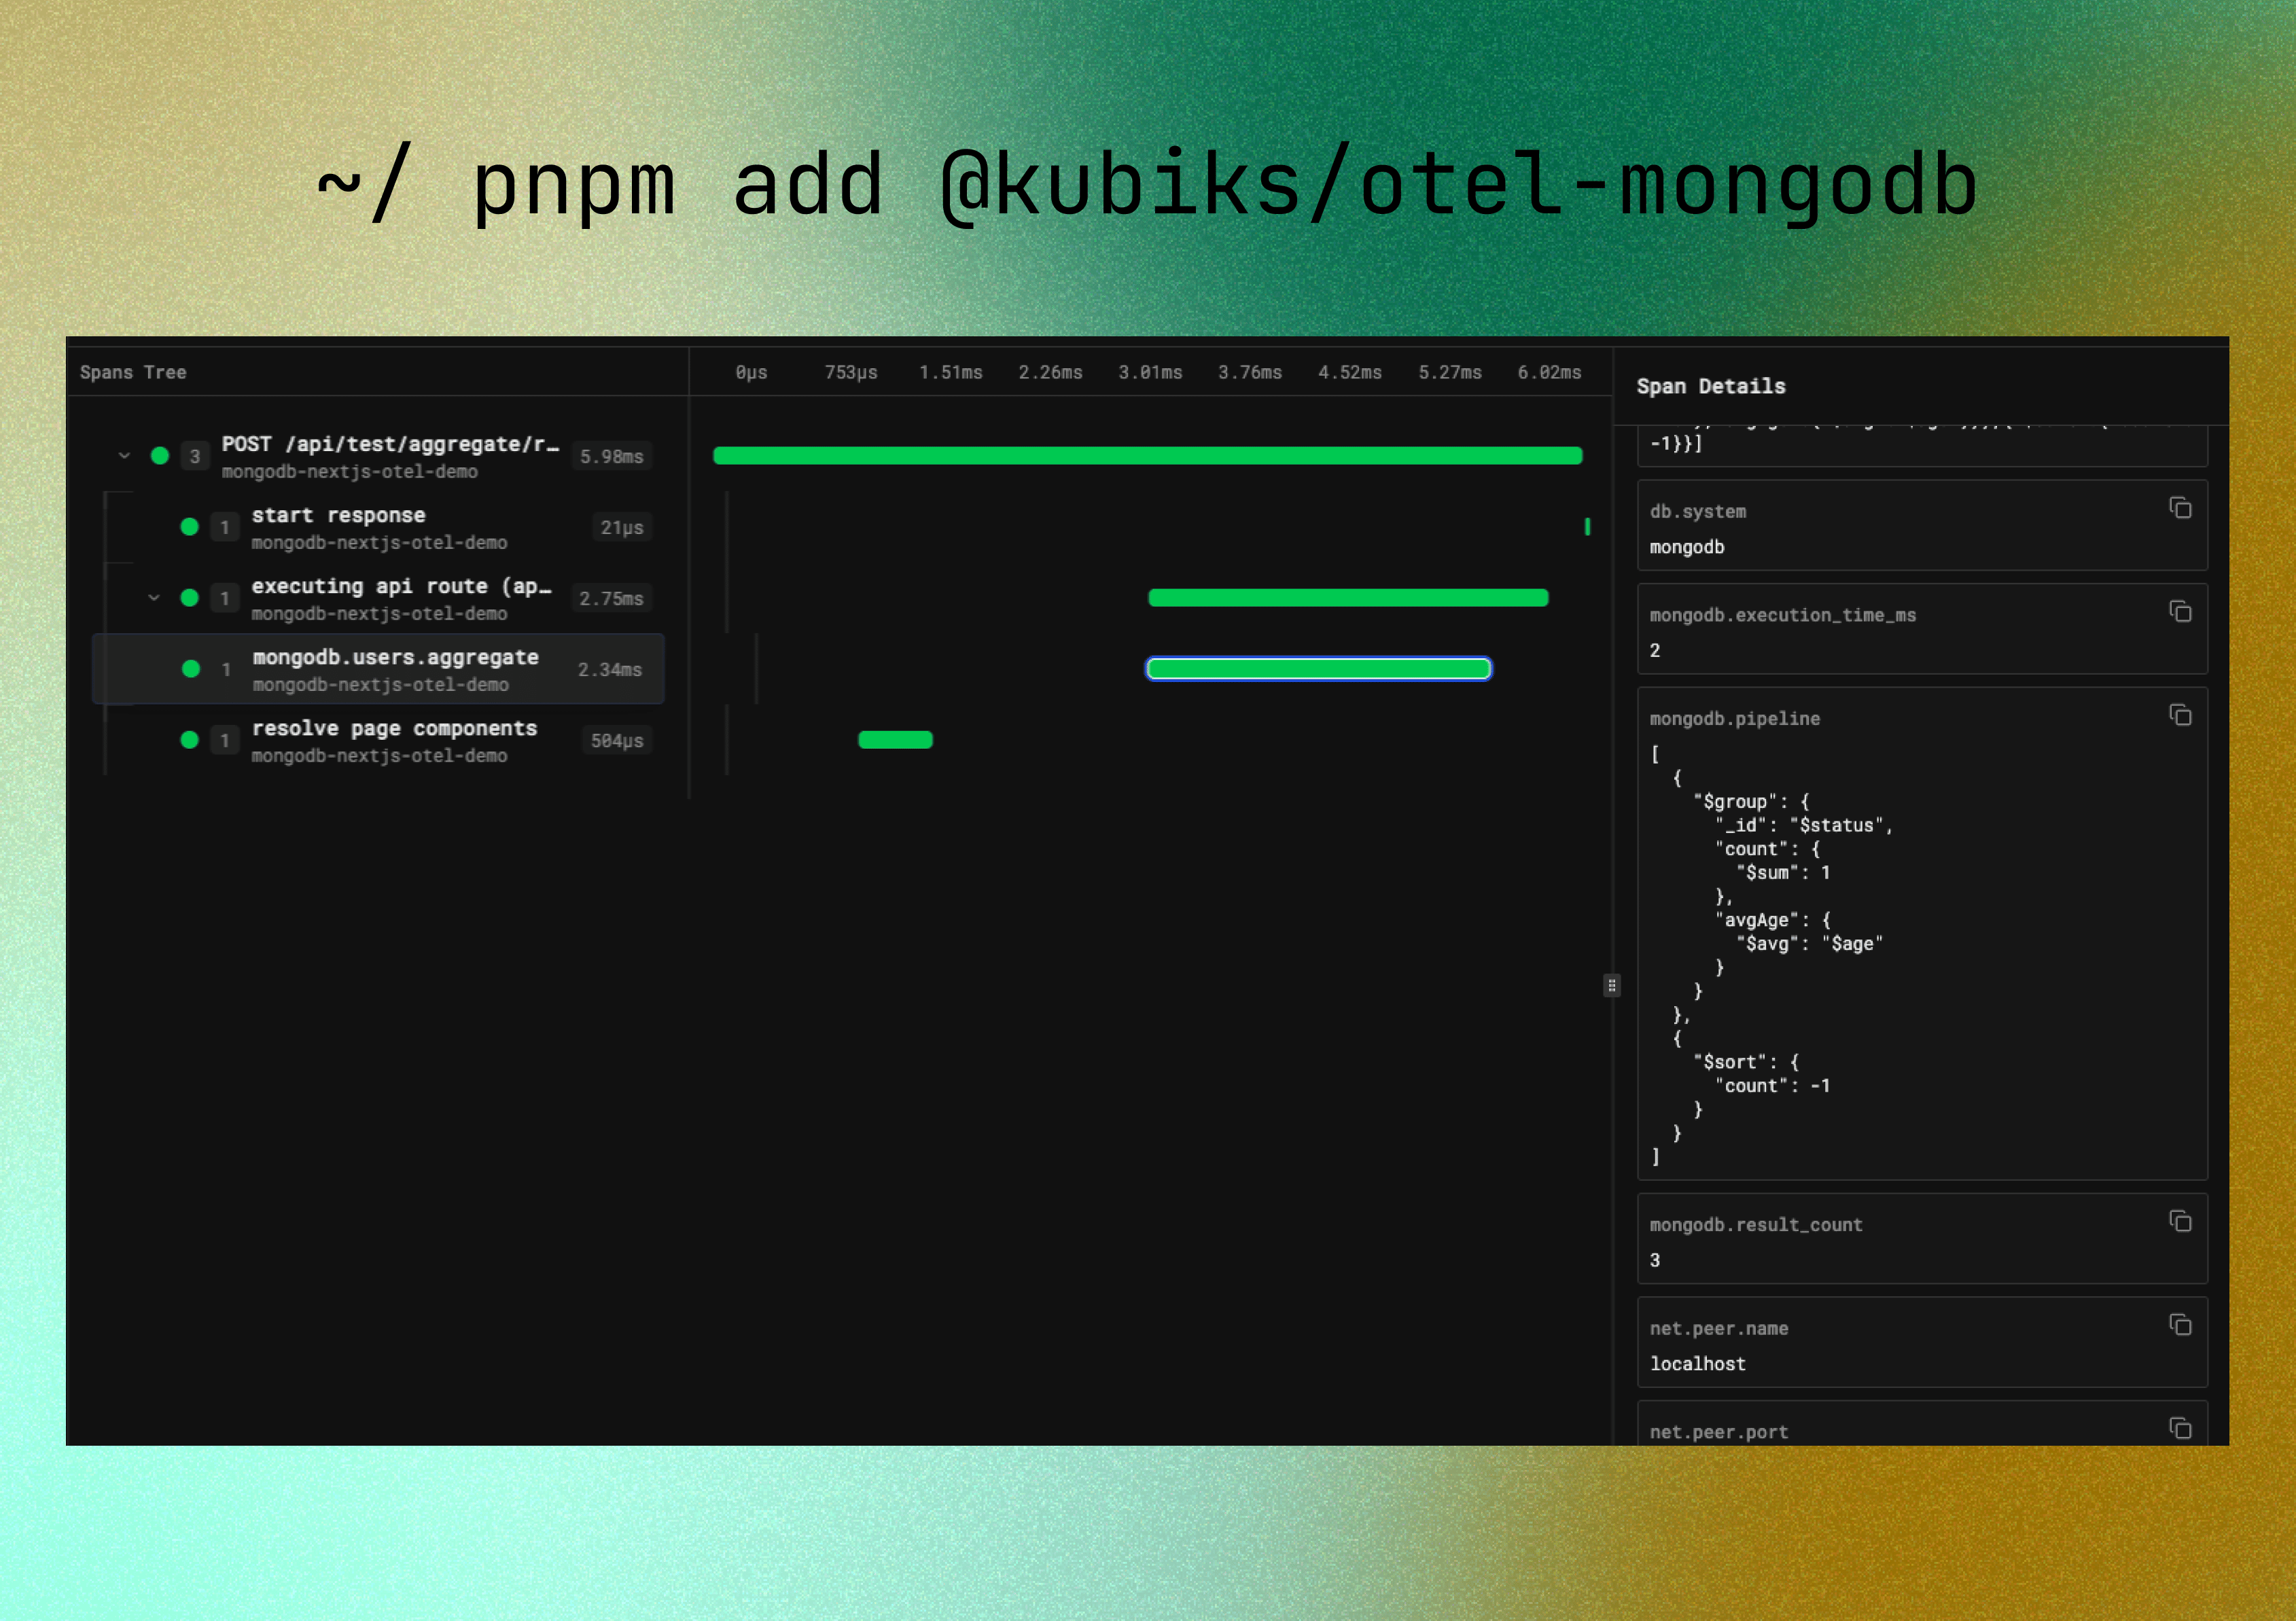Click the green status dot of POST span
This screenshot has width=2296, height=1621.
coord(160,456)
